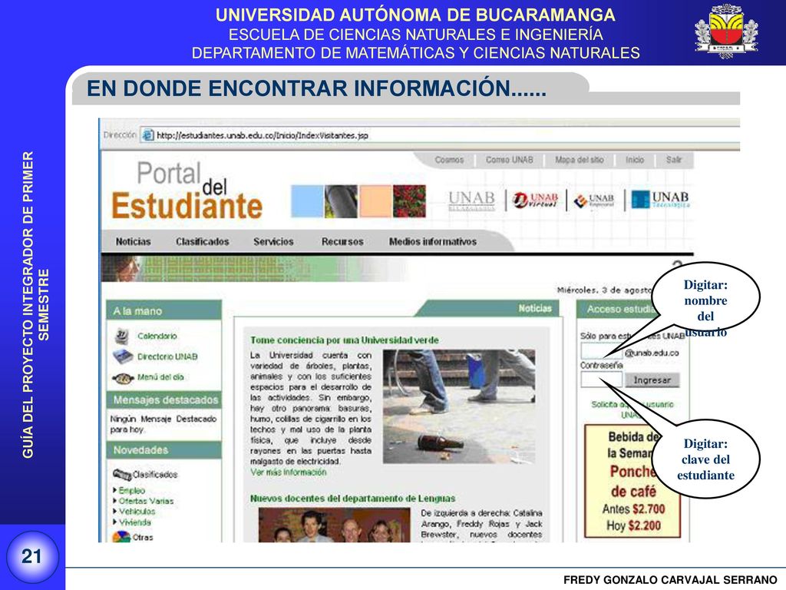Click the pie-chart icon beside Otras
Viewport: 786px width, 590px height.
121,537
